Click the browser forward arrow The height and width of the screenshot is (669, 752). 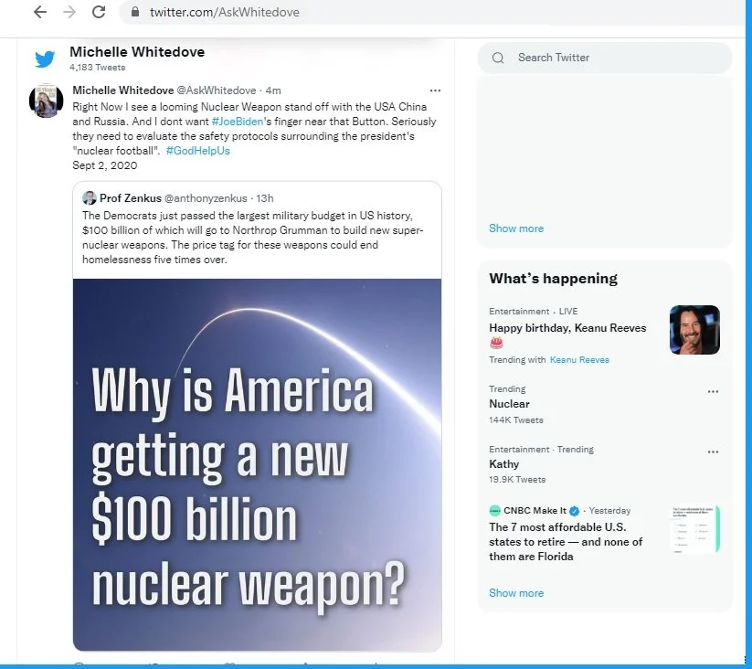coord(69,12)
